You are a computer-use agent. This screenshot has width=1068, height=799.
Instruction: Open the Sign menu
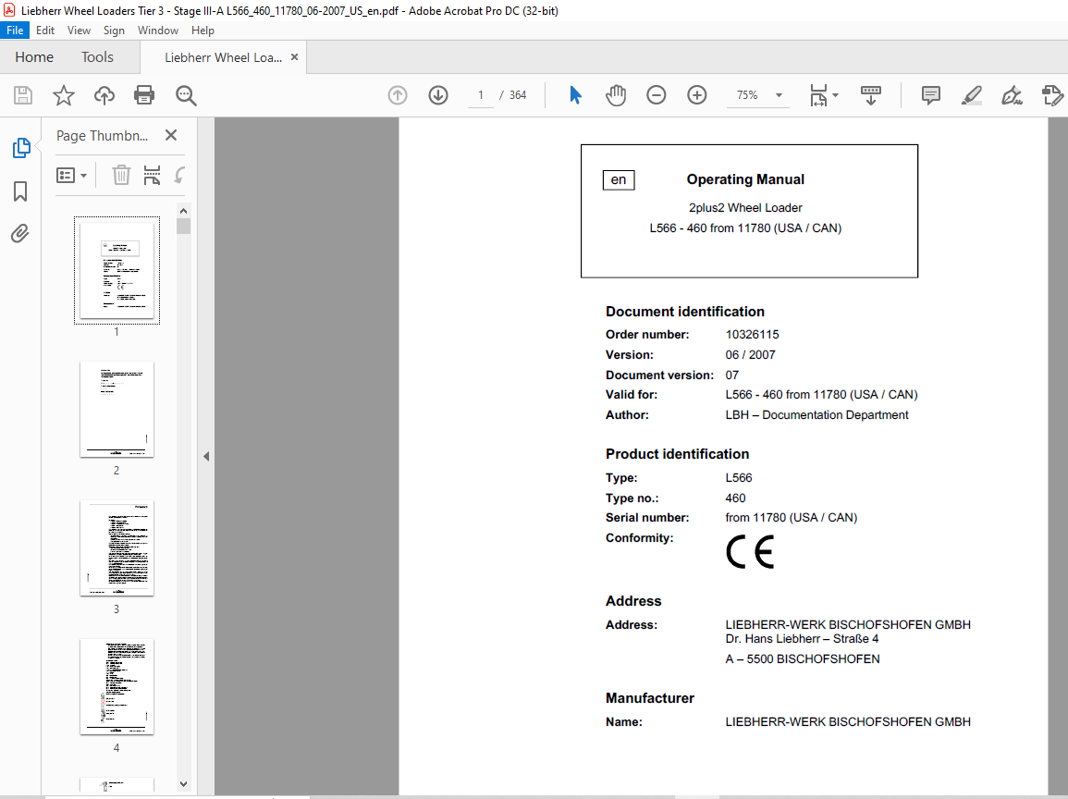(114, 30)
